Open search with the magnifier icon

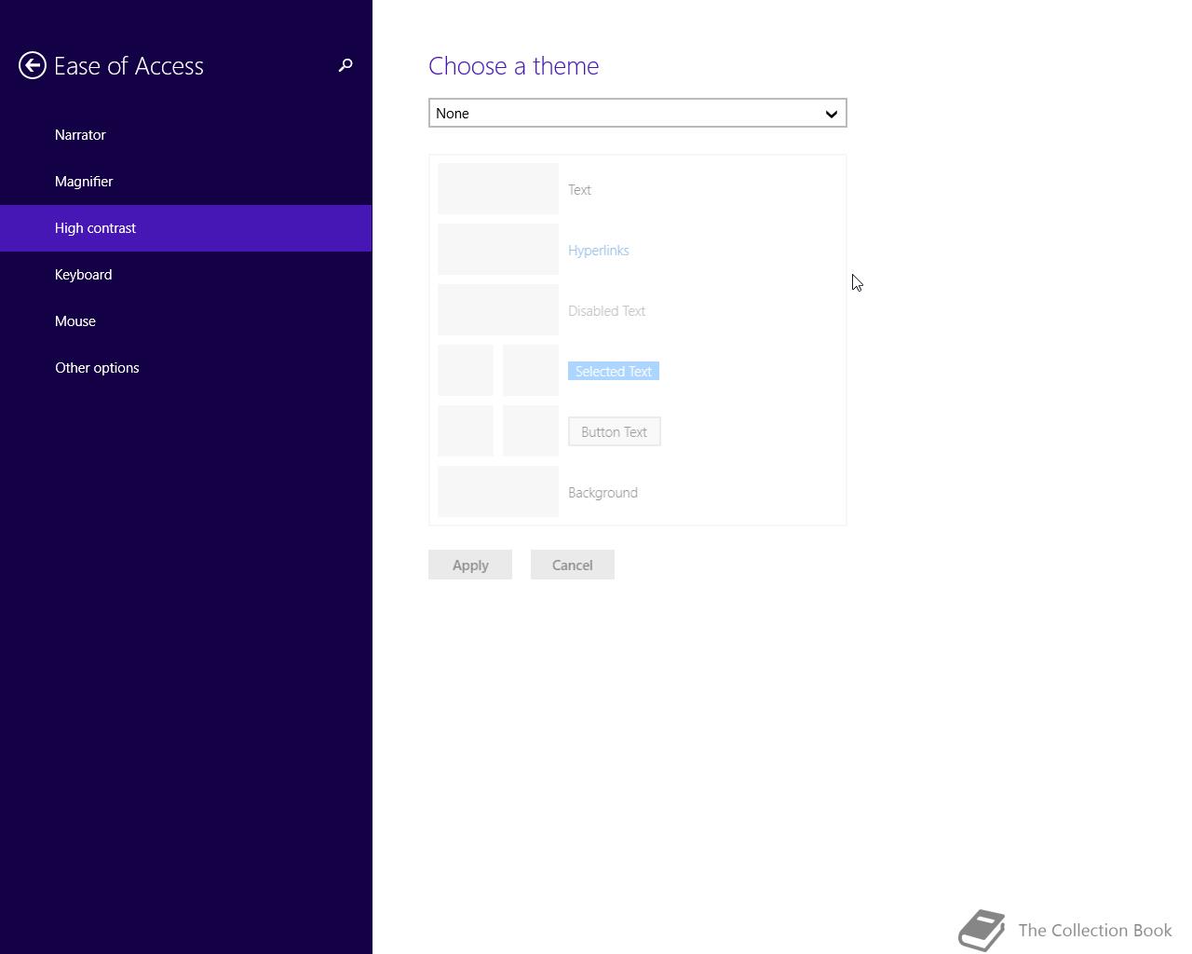click(x=345, y=65)
